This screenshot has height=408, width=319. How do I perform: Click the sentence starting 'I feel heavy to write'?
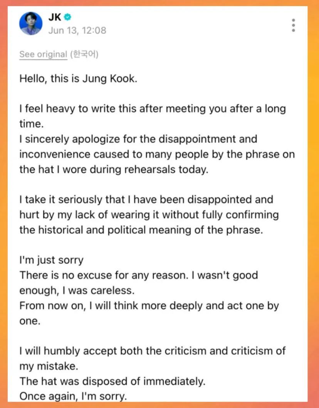152,109
